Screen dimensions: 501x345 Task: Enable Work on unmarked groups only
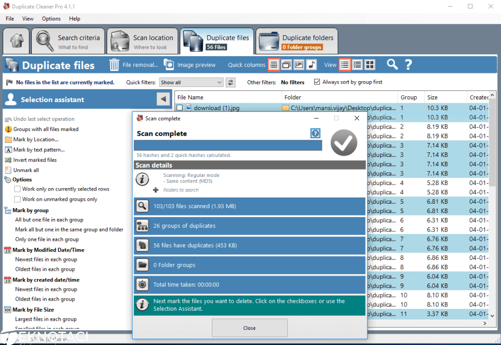18,199
